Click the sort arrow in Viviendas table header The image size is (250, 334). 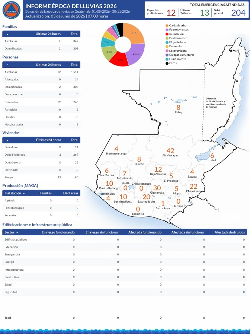coord(8,140)
